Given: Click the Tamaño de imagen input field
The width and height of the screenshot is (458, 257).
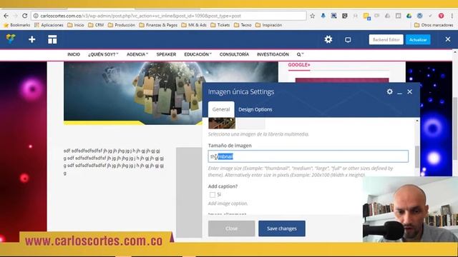Looking at the screenshot, I should click(308, 156).
